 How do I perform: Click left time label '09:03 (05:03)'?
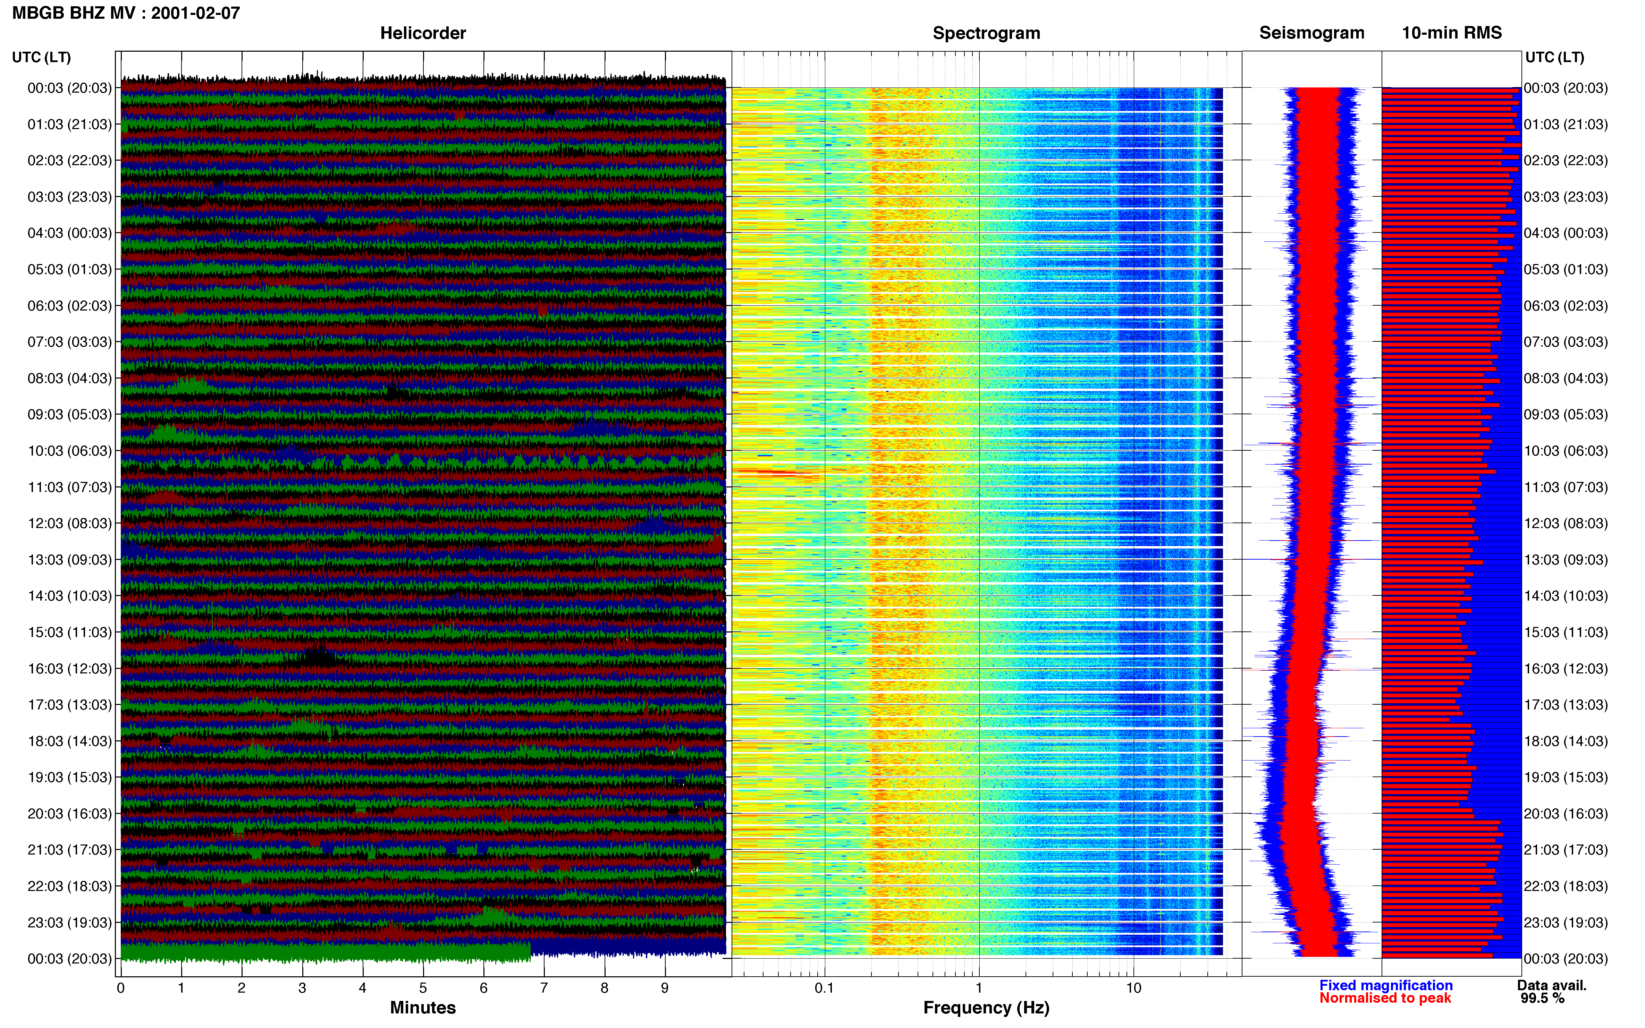coord(69,415)
